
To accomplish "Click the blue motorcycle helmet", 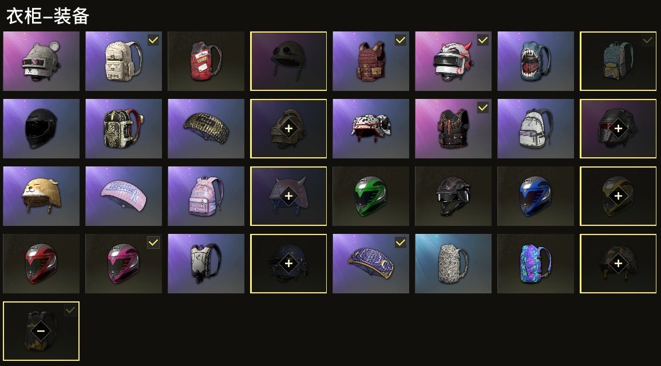I will pyautogui.click(x=535, y=196).
